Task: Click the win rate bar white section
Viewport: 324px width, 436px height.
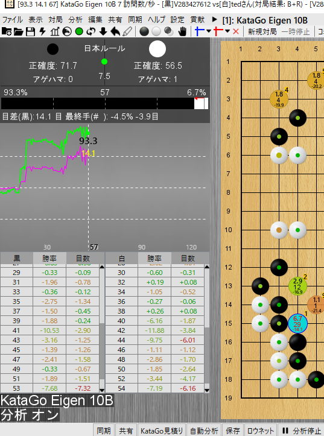Action: [201, 104]
